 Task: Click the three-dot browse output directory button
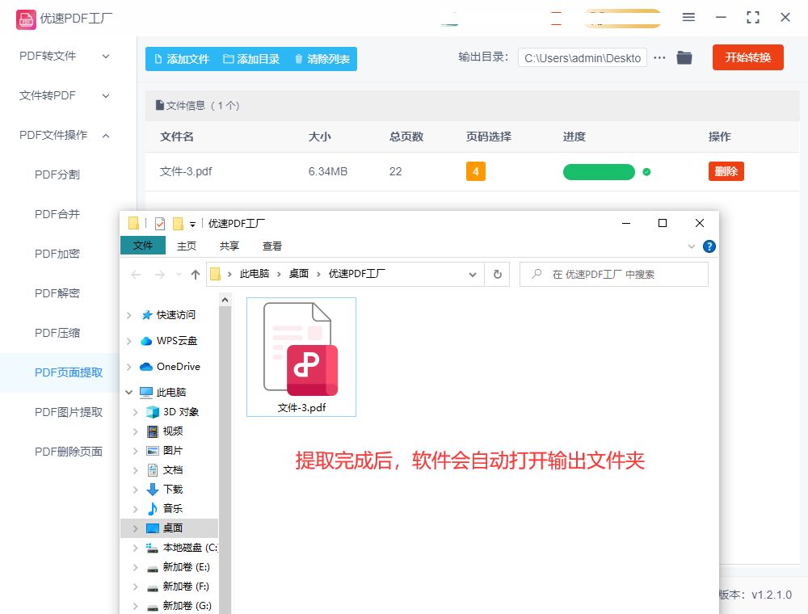659,57
